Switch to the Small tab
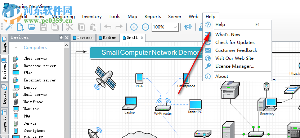 (x=133, y=38)
